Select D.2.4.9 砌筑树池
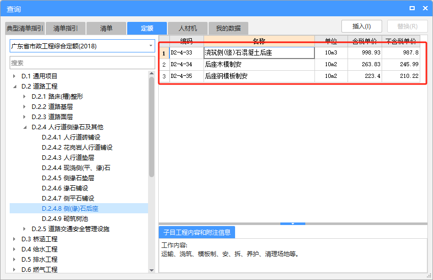The width and height of the screenshot is (433, 280). (65, 219)
